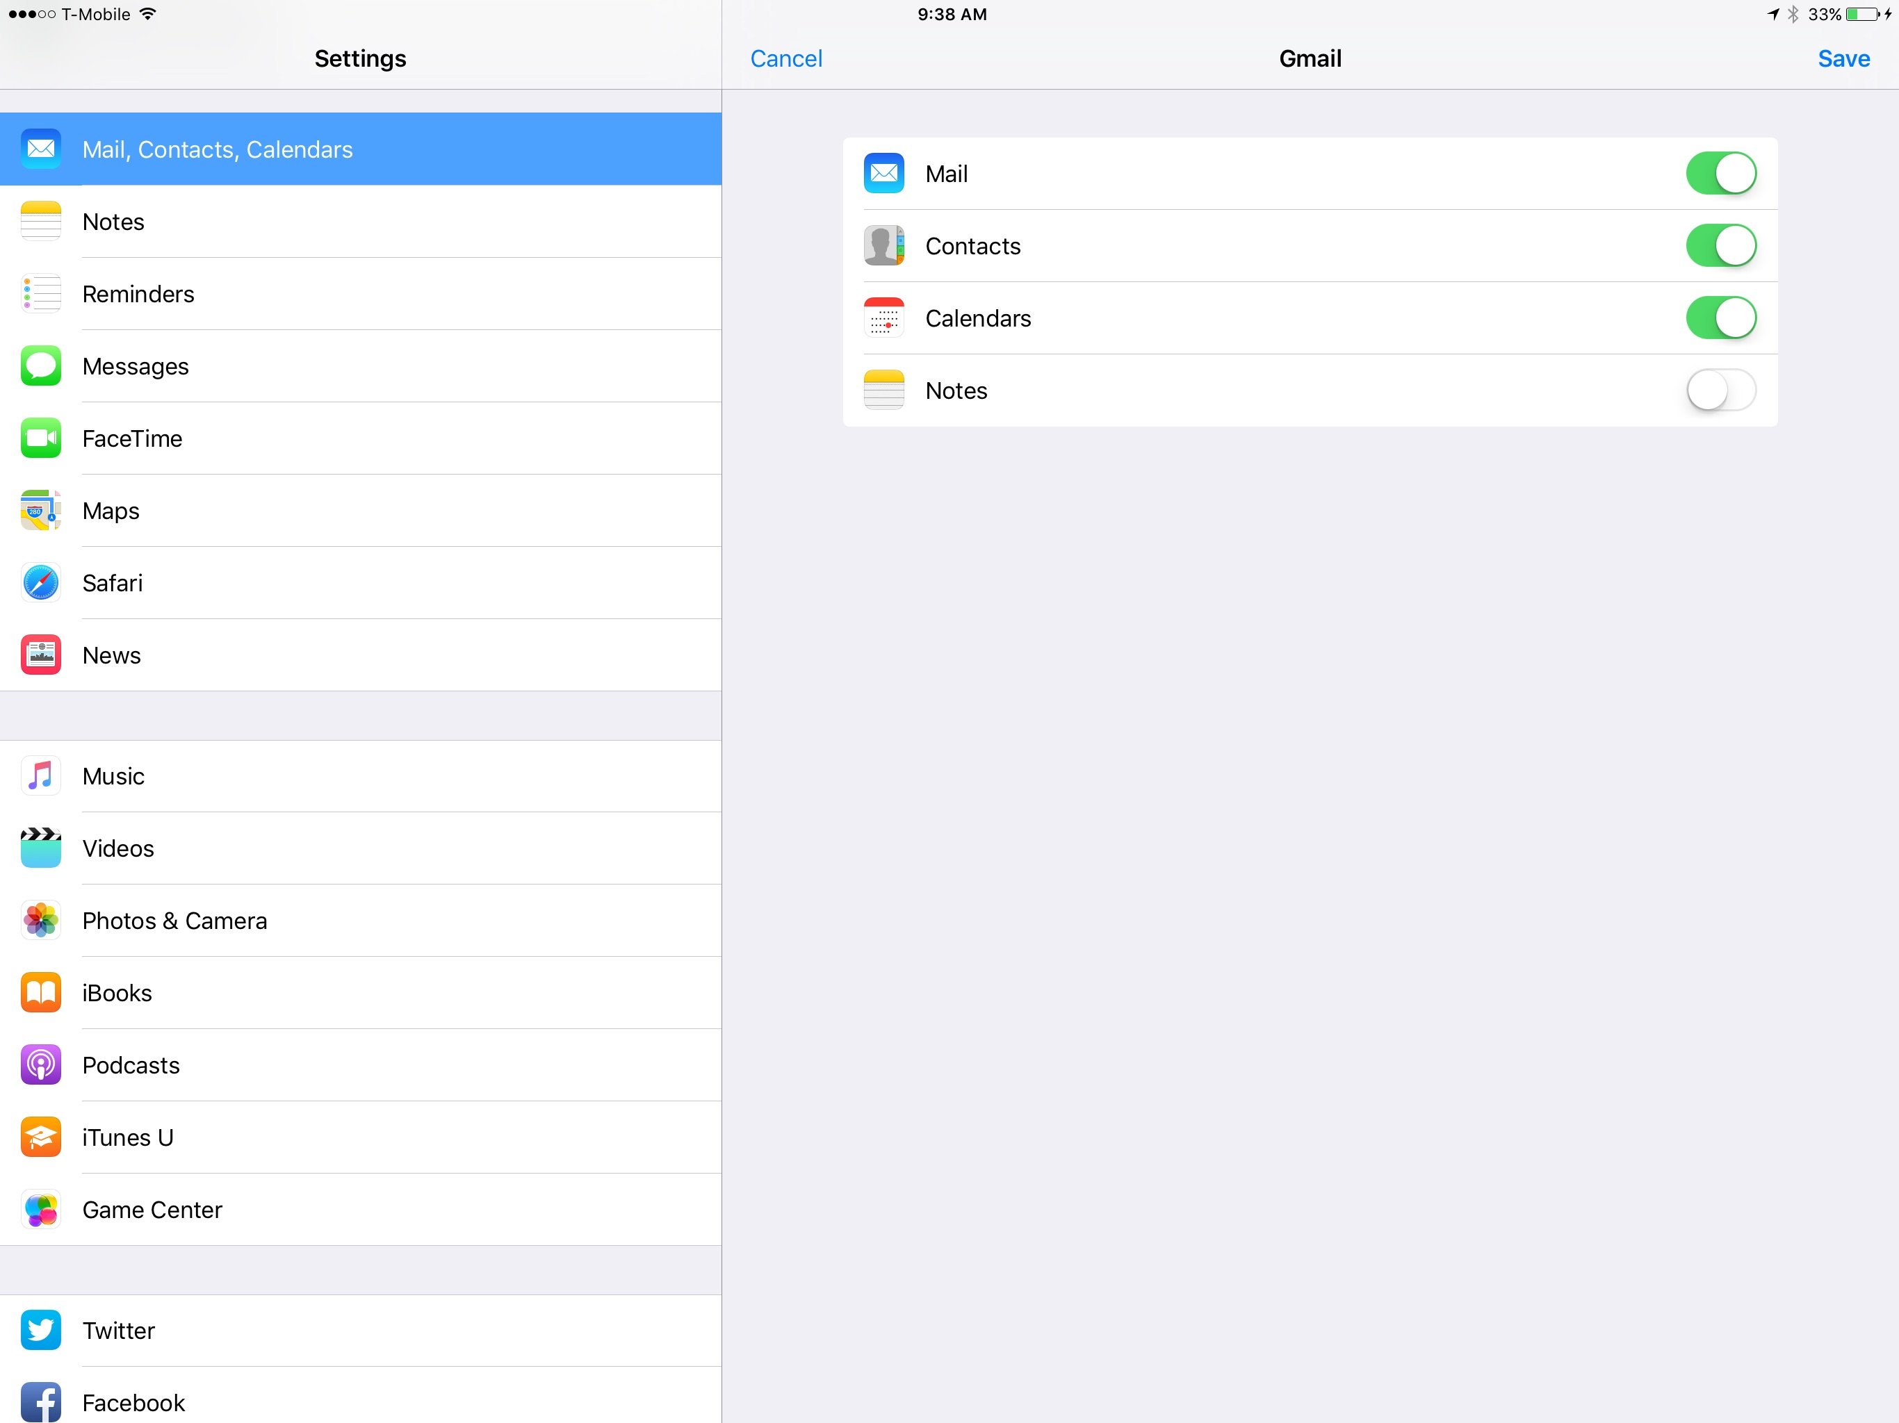This screenshot has height=1423, width=1899.
Task: Select the Maps row label
Action: point(111,511)
